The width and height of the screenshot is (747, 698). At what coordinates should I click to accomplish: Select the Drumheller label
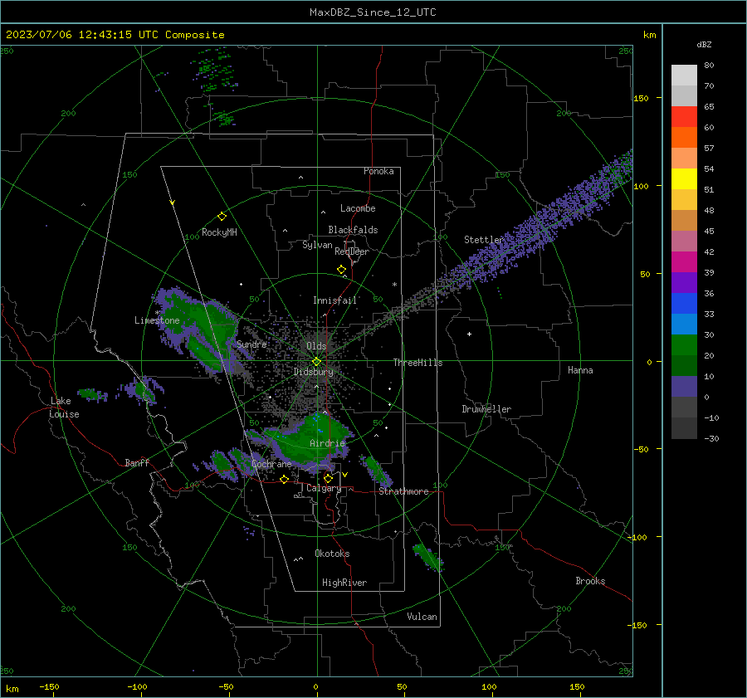tap(486, 409)
